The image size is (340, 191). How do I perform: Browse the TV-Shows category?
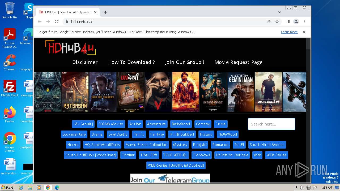[201, 155]
